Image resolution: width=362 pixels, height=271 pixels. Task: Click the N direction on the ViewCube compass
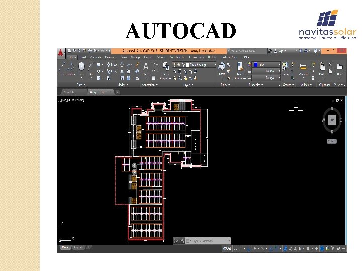[x=332, y=108]
